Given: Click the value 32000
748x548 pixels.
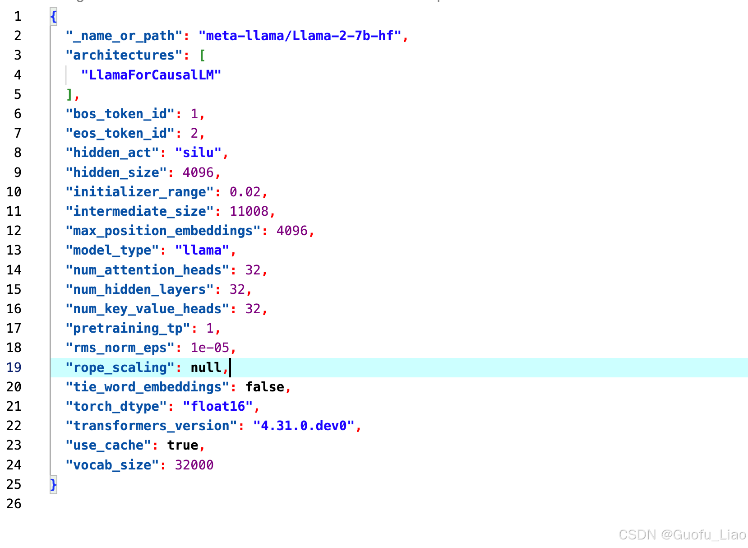Looking at the screenshot, I should tap(194, 465).
